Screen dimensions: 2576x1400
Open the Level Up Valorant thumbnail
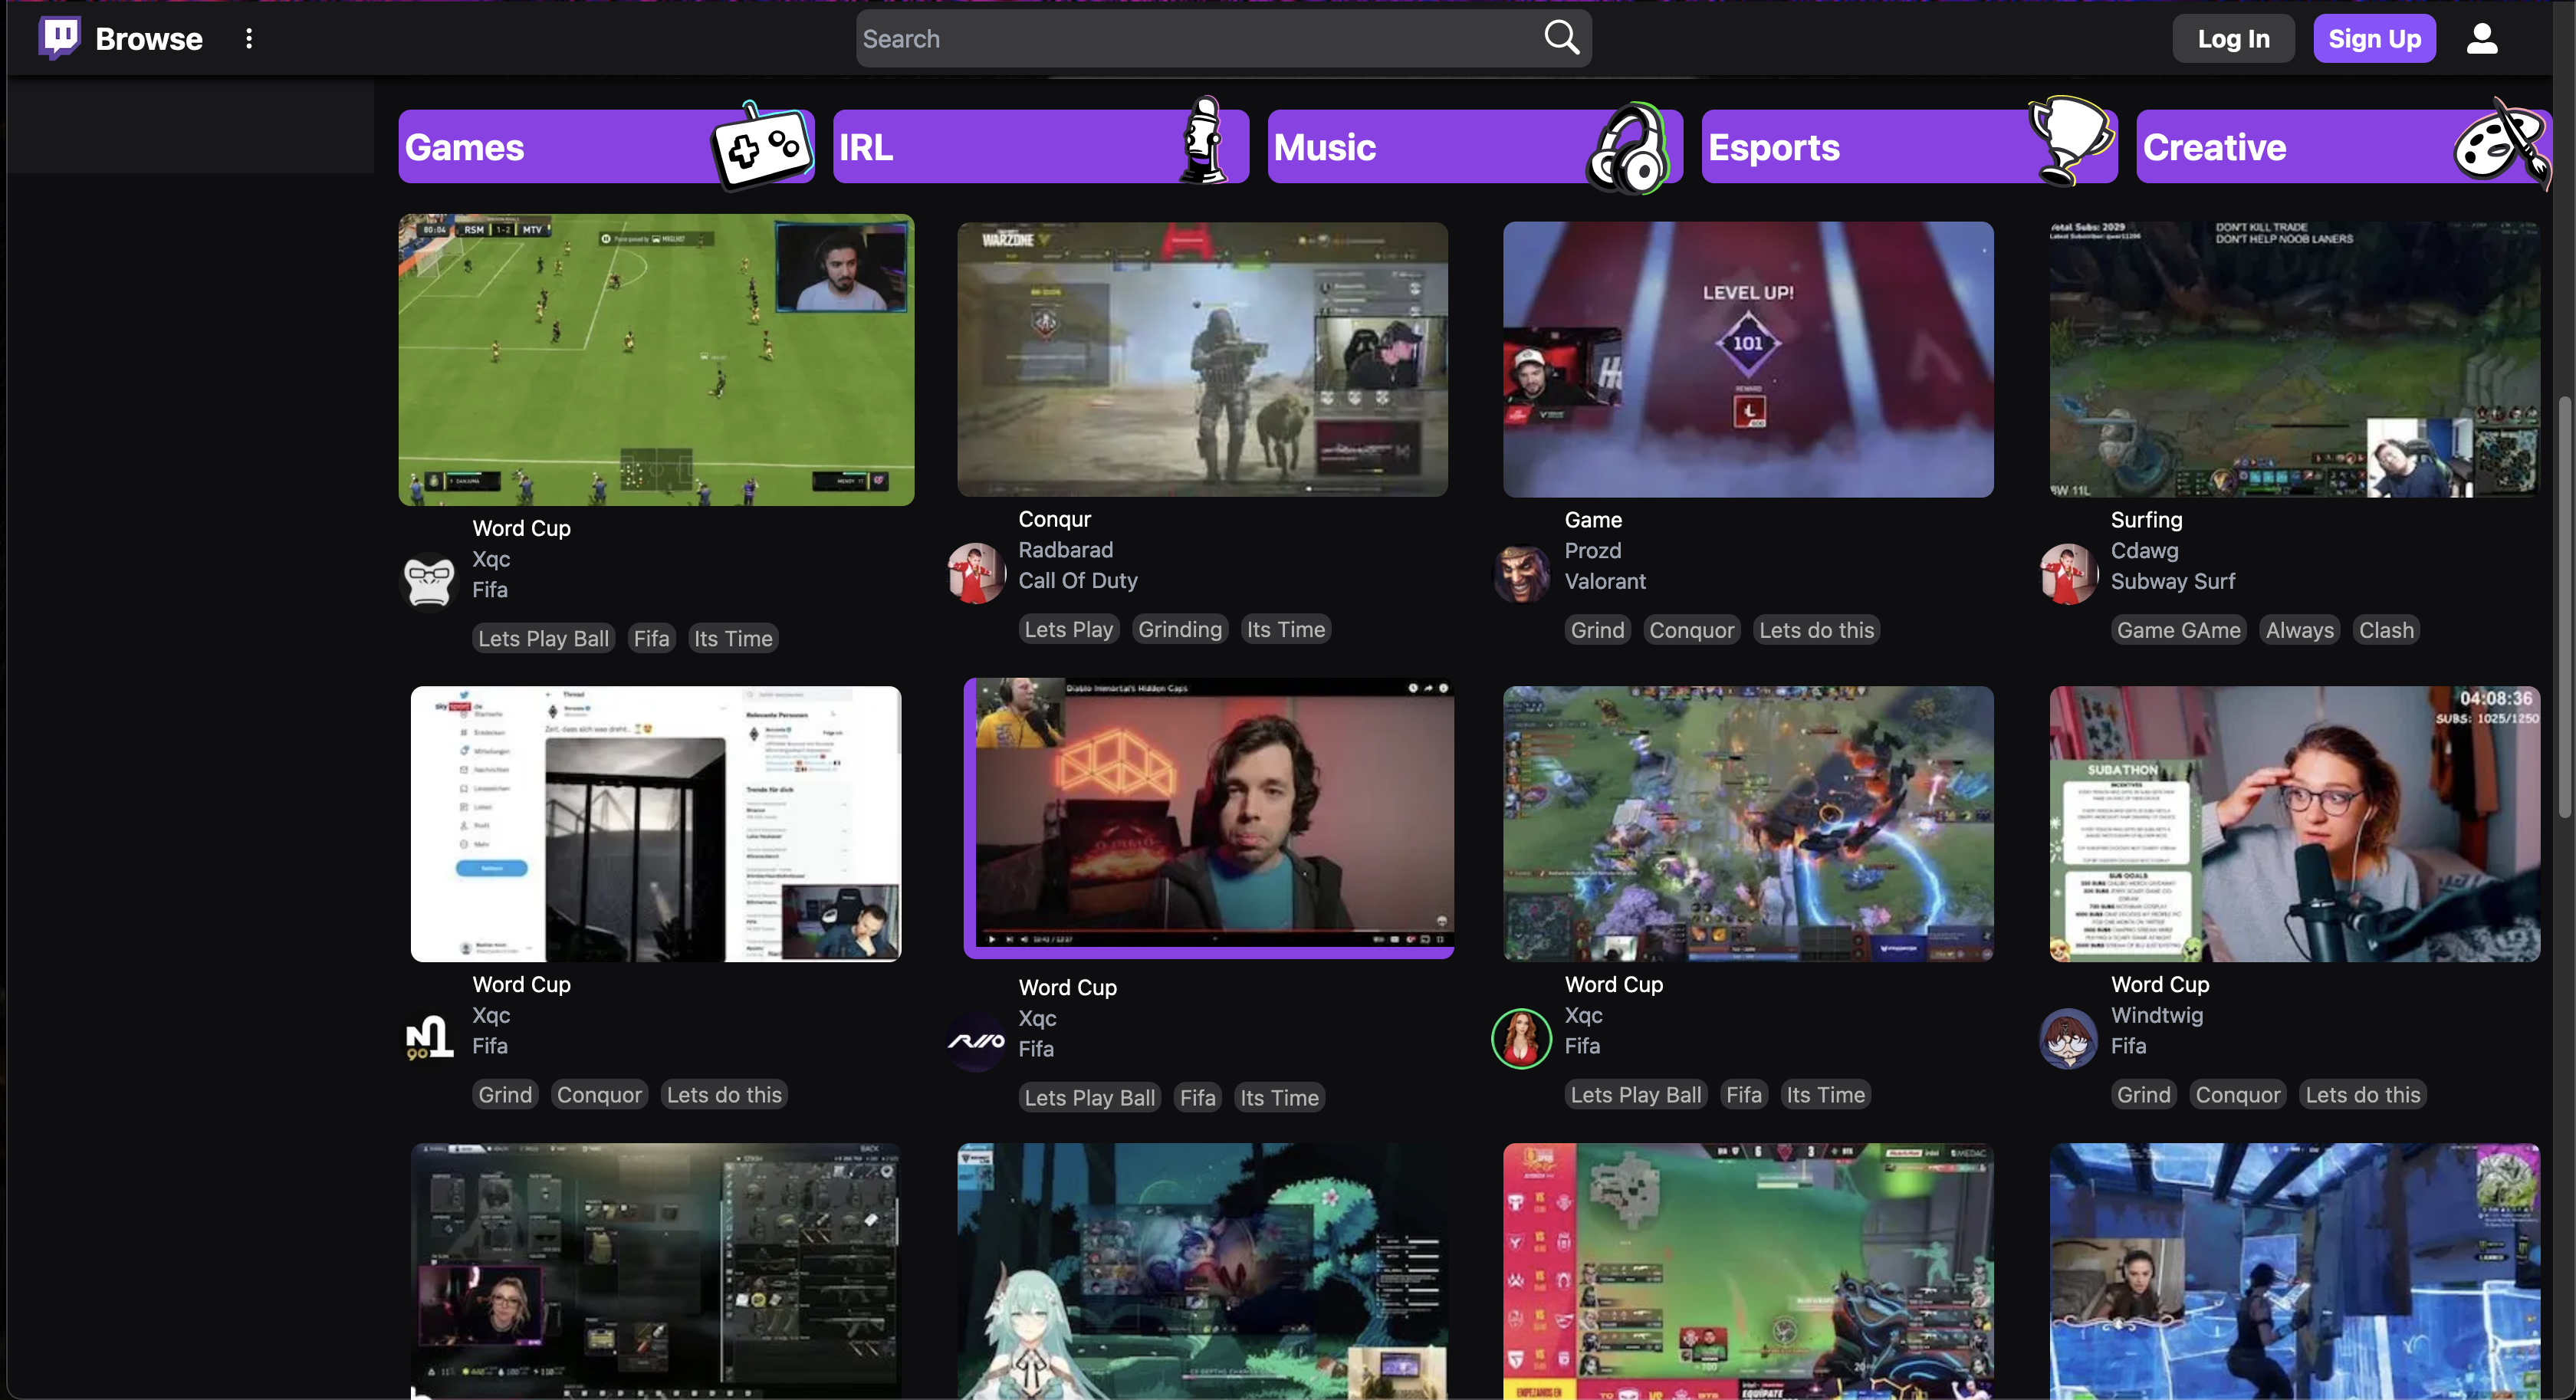(x=1748, y=359)
